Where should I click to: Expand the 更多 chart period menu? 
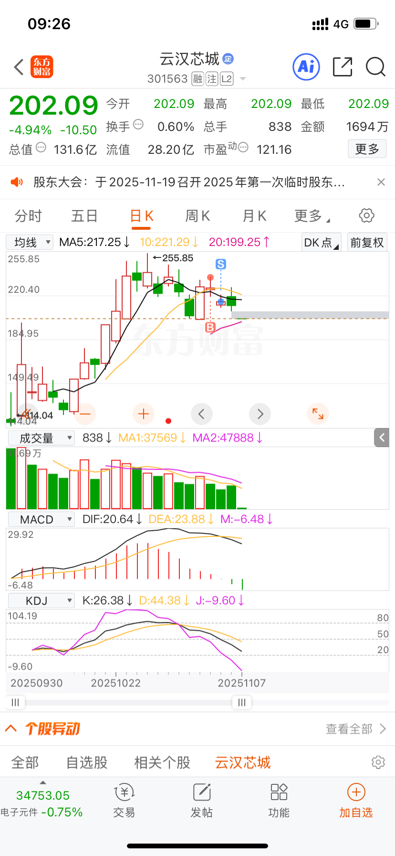[312, 216]
